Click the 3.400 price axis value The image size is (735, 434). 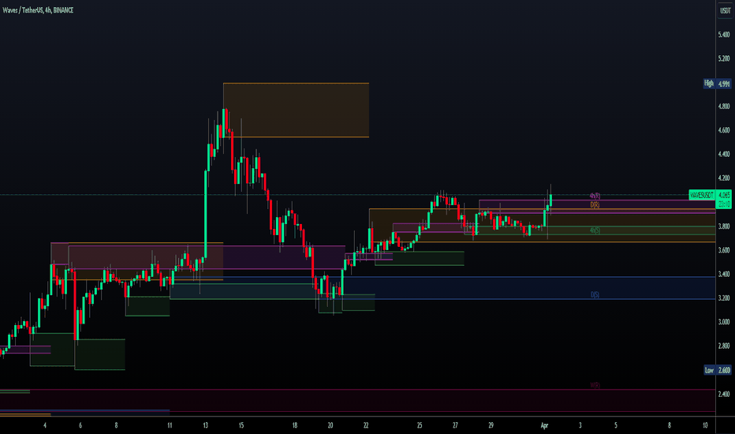point(724,274)
